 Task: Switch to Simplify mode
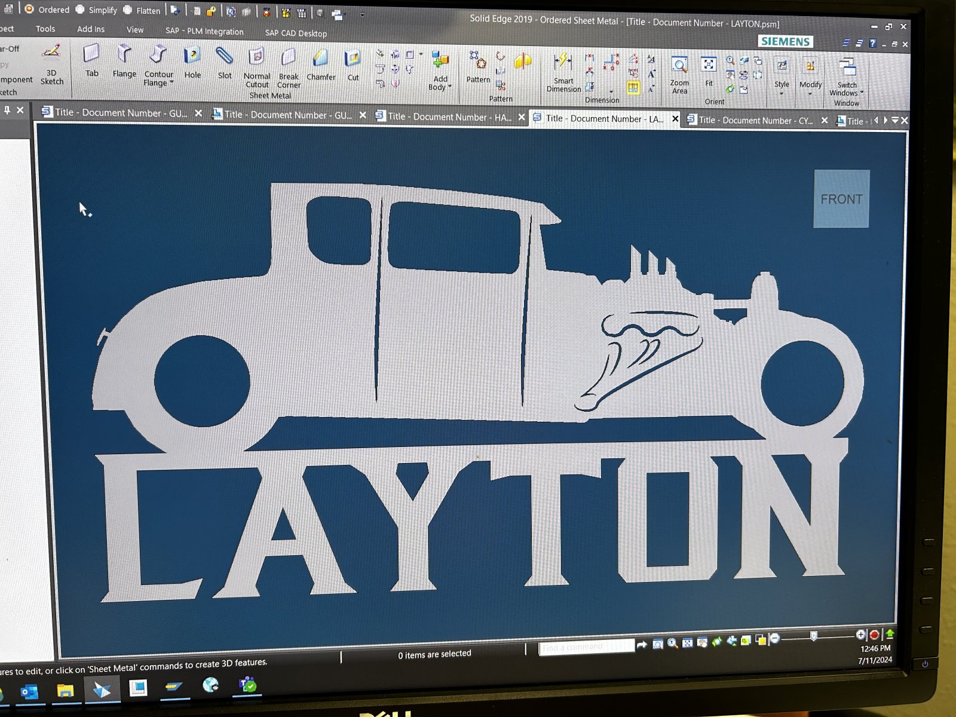(x=81, y=10)
